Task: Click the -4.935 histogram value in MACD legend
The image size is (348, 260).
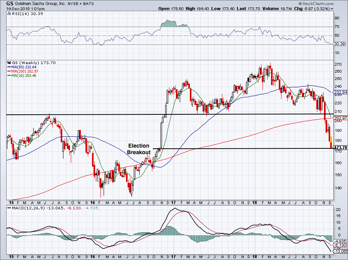Action: coord(91,208)
